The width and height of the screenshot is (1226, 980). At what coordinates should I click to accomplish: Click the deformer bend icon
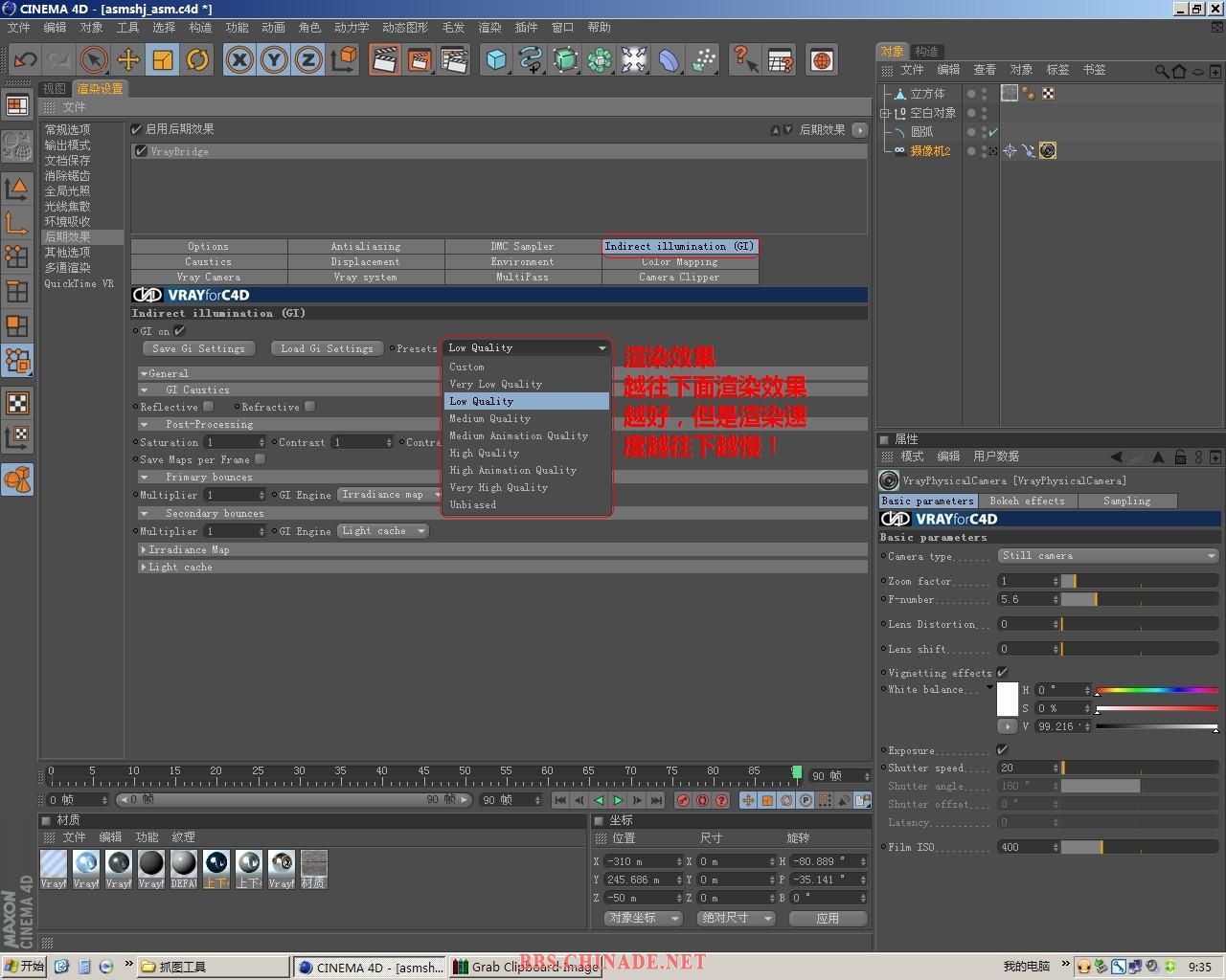(669, 60)
